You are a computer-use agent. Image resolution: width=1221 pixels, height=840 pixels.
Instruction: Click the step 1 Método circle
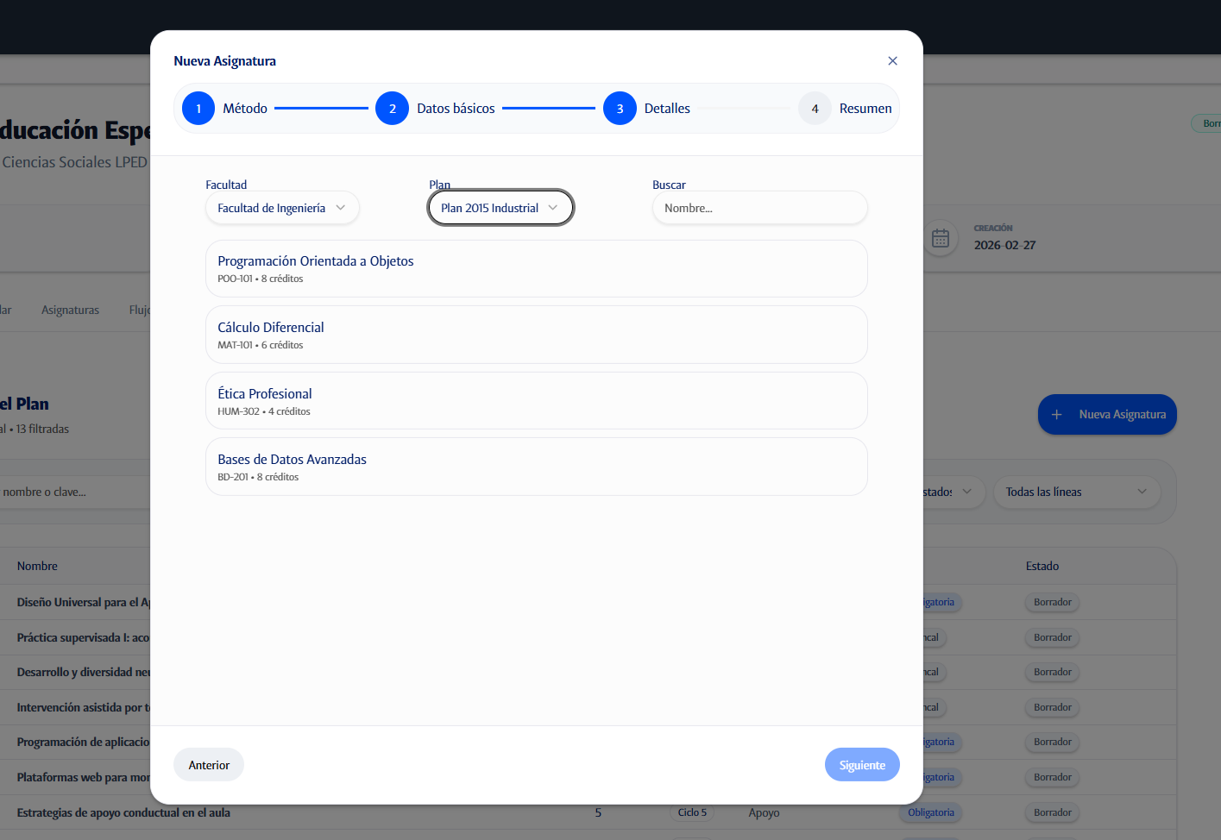click(x=198, y=109)
